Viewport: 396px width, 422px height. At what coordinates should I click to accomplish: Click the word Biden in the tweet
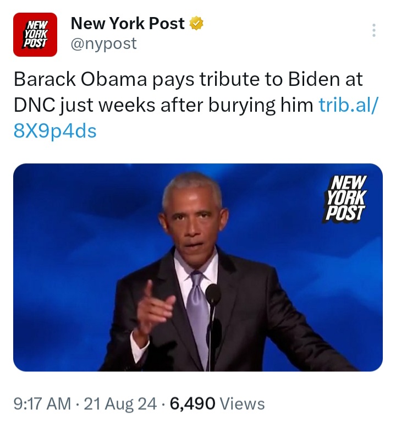pos(314,79)
